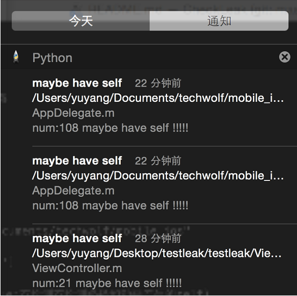Open the 28-minute-old 'maybe have self' notification title
The height and width of the screenshot is (296, 297).
(x=77, y=238)
